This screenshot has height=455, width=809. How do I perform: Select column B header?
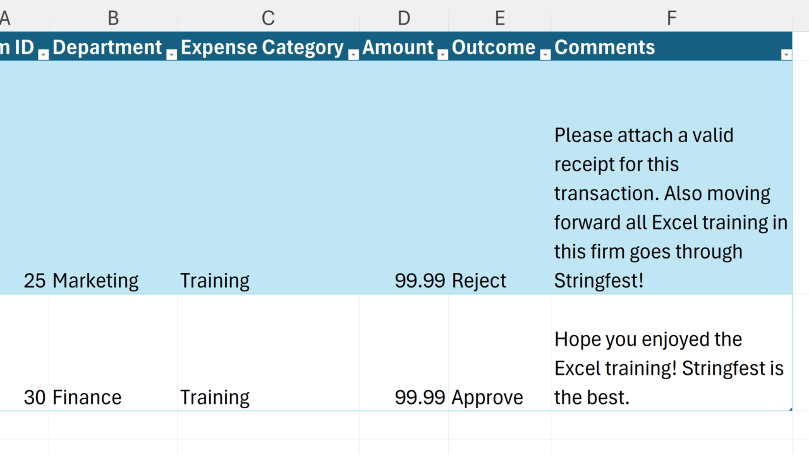[113, 18]
